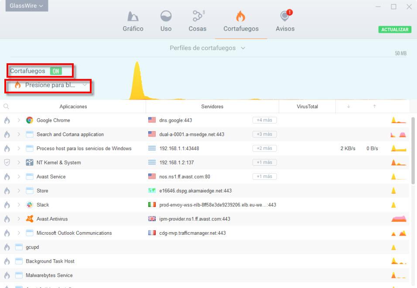Screen dimensions: 417x288
Task: Block Slack using its flame icon
Action: click(7, 205)
